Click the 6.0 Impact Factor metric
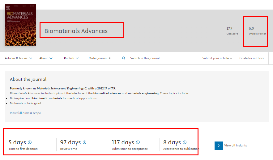 257,31
